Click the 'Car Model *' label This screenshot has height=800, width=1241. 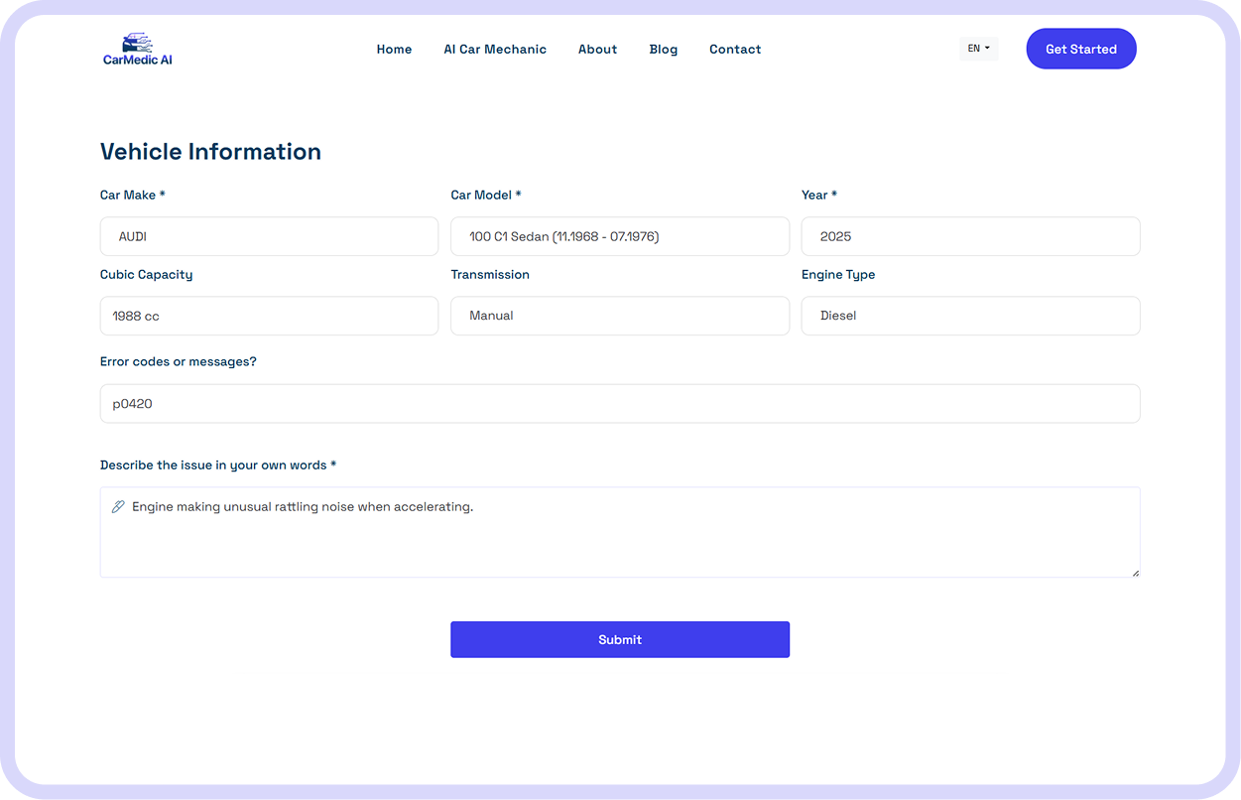(x=486, y=195)
